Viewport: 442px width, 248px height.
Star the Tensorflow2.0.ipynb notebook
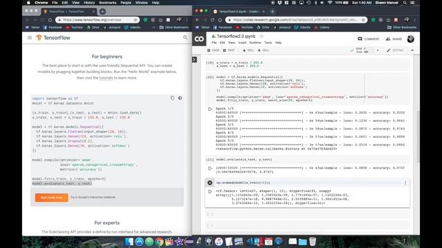tap(261, 37)
